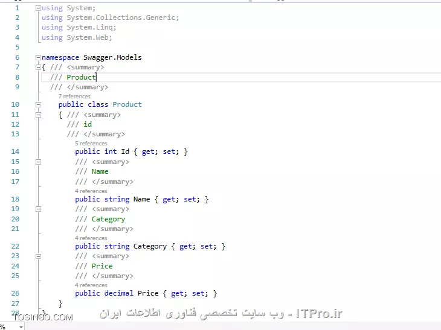This screenshot has width=441, height=330.
Task: Click the Product class name on line 10
Action: pos(127,104)
